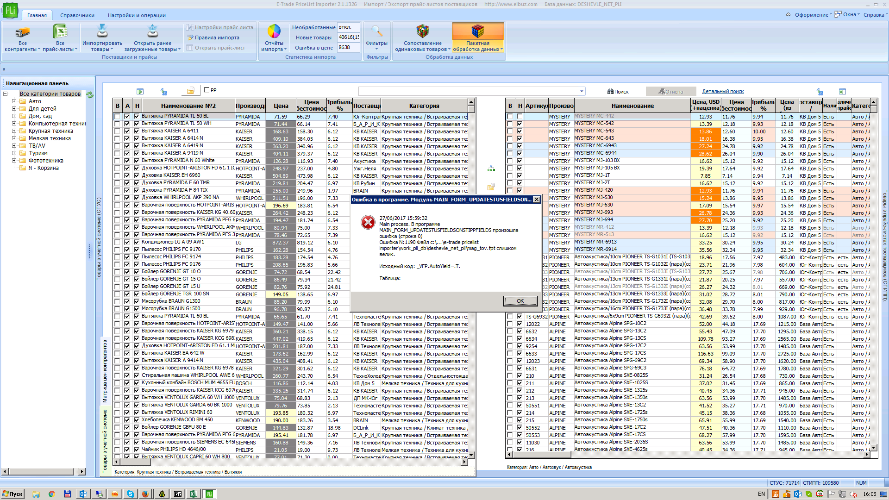This screenshot has width=889, height=500.
Task: Expand the Крупная техника category
Action: 14,131
